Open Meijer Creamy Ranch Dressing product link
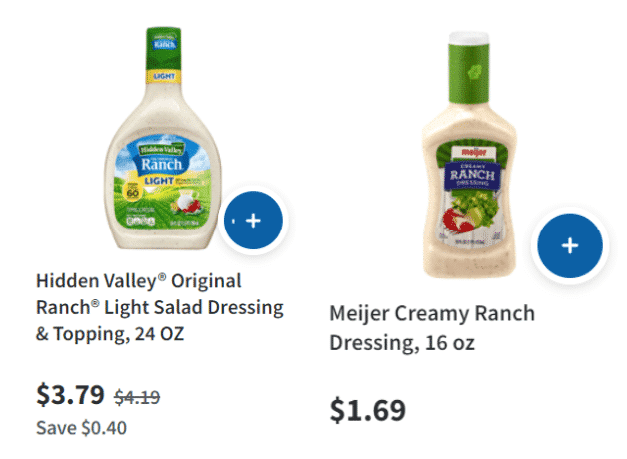The height and width of the screenshot is (459, 627). [432, 328]
